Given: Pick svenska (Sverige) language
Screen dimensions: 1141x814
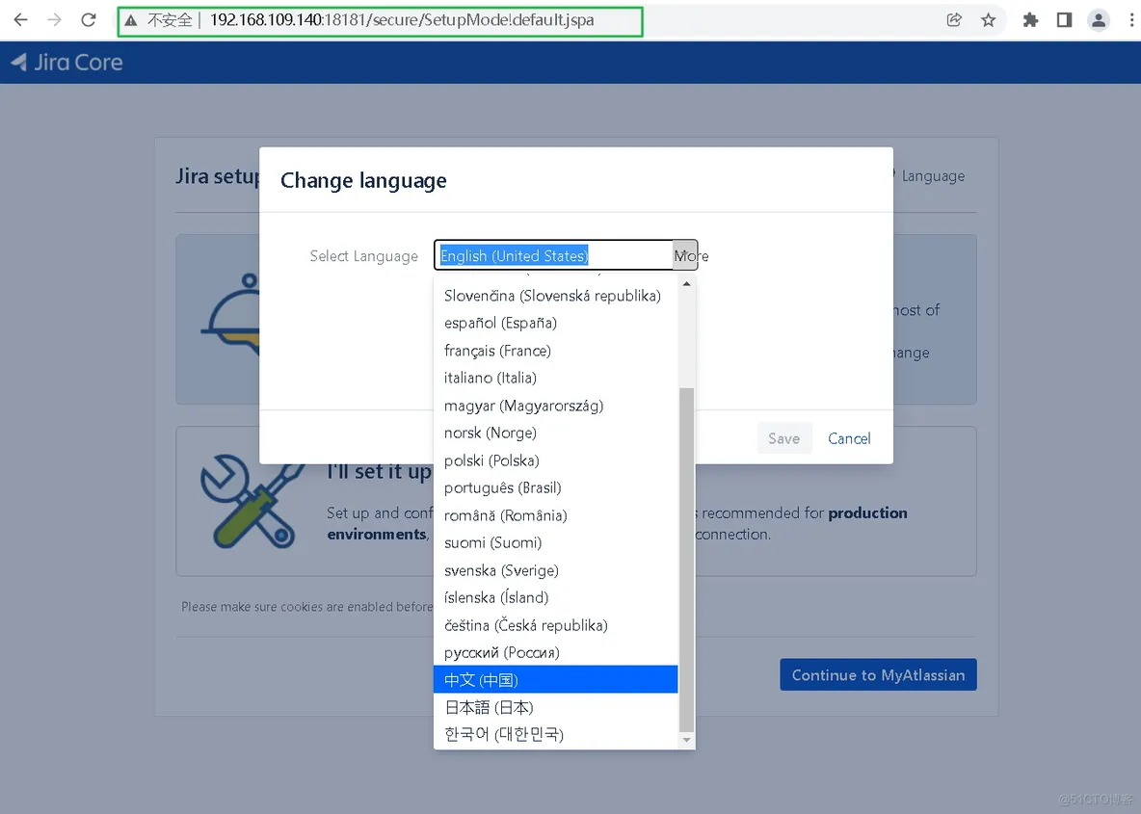Looking at the screenshot, I should pyautogui.click(x=555, y=570).
